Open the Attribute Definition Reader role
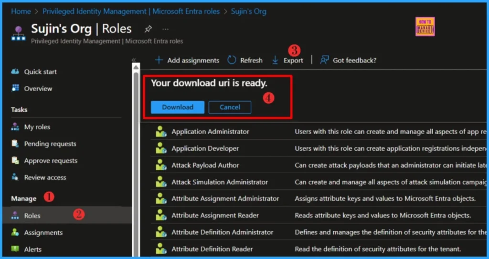This screenshot has width=489, height=259. pyautogui.click(x=212, y=249)
